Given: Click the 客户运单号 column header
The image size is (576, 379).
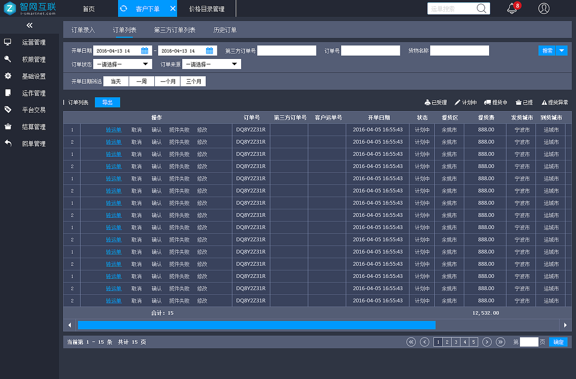Looking at the screenshot, I should click(328, 118).
